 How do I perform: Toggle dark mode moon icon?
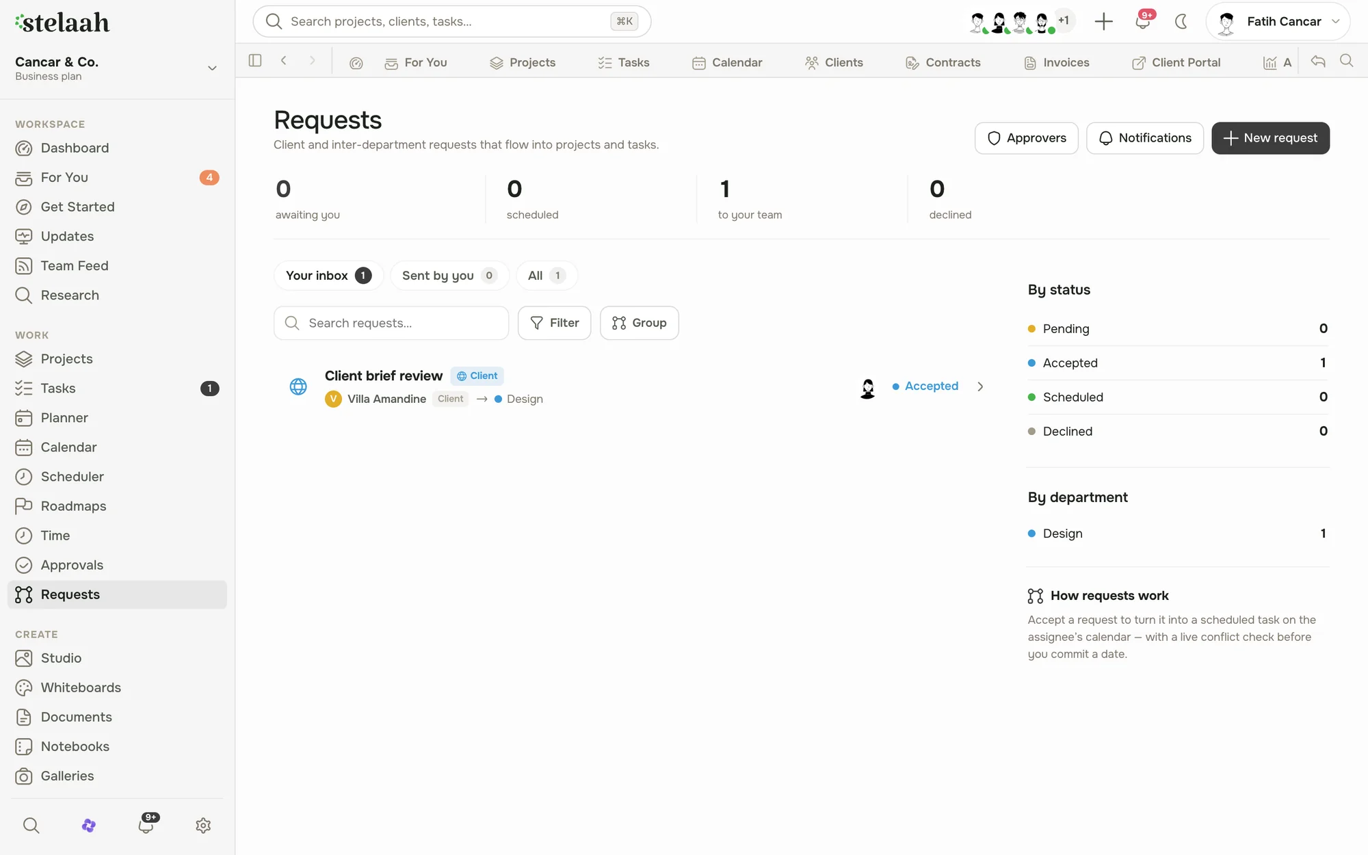[x=1181, y=22]
